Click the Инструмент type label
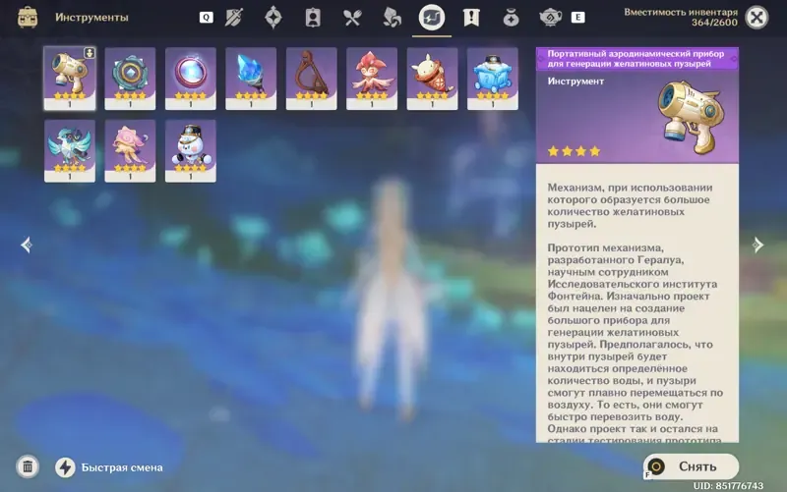The width and height of the screenshot is (787, 492). (575, 82)
